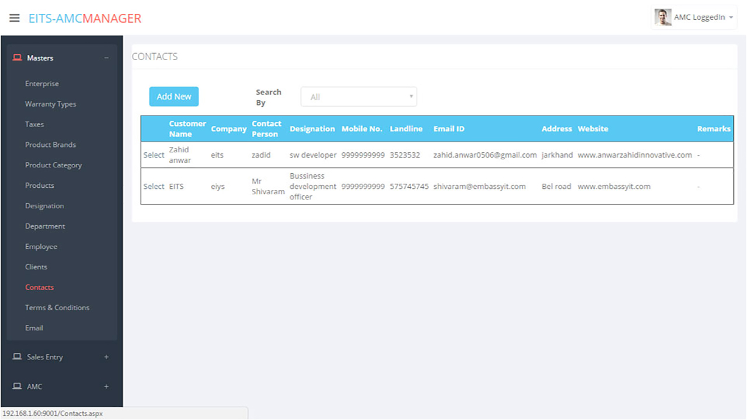Click landline 575745745 cell
Screen dimensions: 747x420
(x=409, y=187)
